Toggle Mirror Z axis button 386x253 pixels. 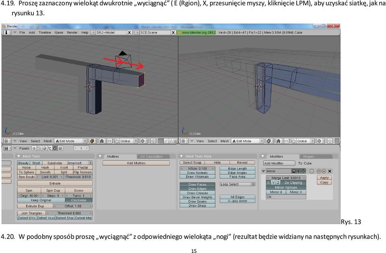point(278,183)
